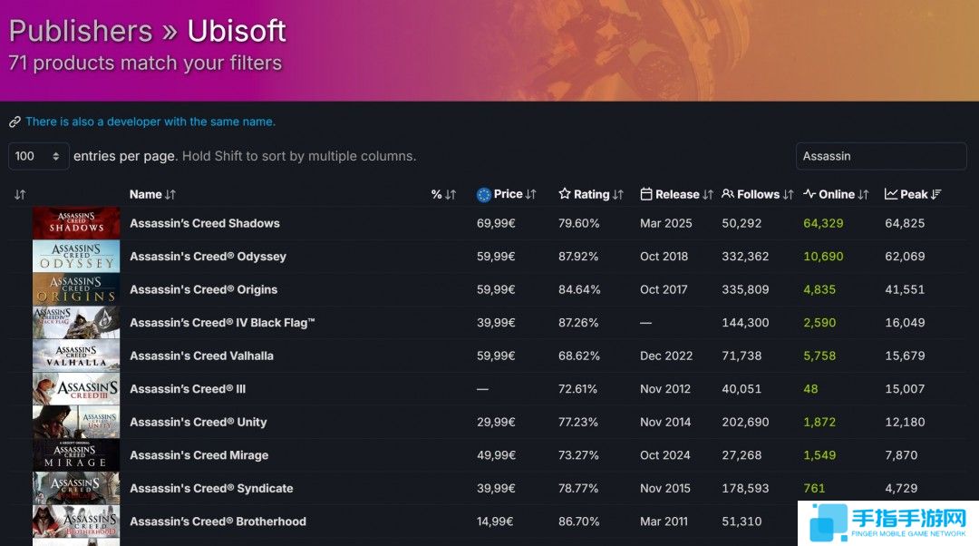Click the EU flag currency icon
Image resolution: width=979 pixels, height=546 pixels.
click(484, 195)
